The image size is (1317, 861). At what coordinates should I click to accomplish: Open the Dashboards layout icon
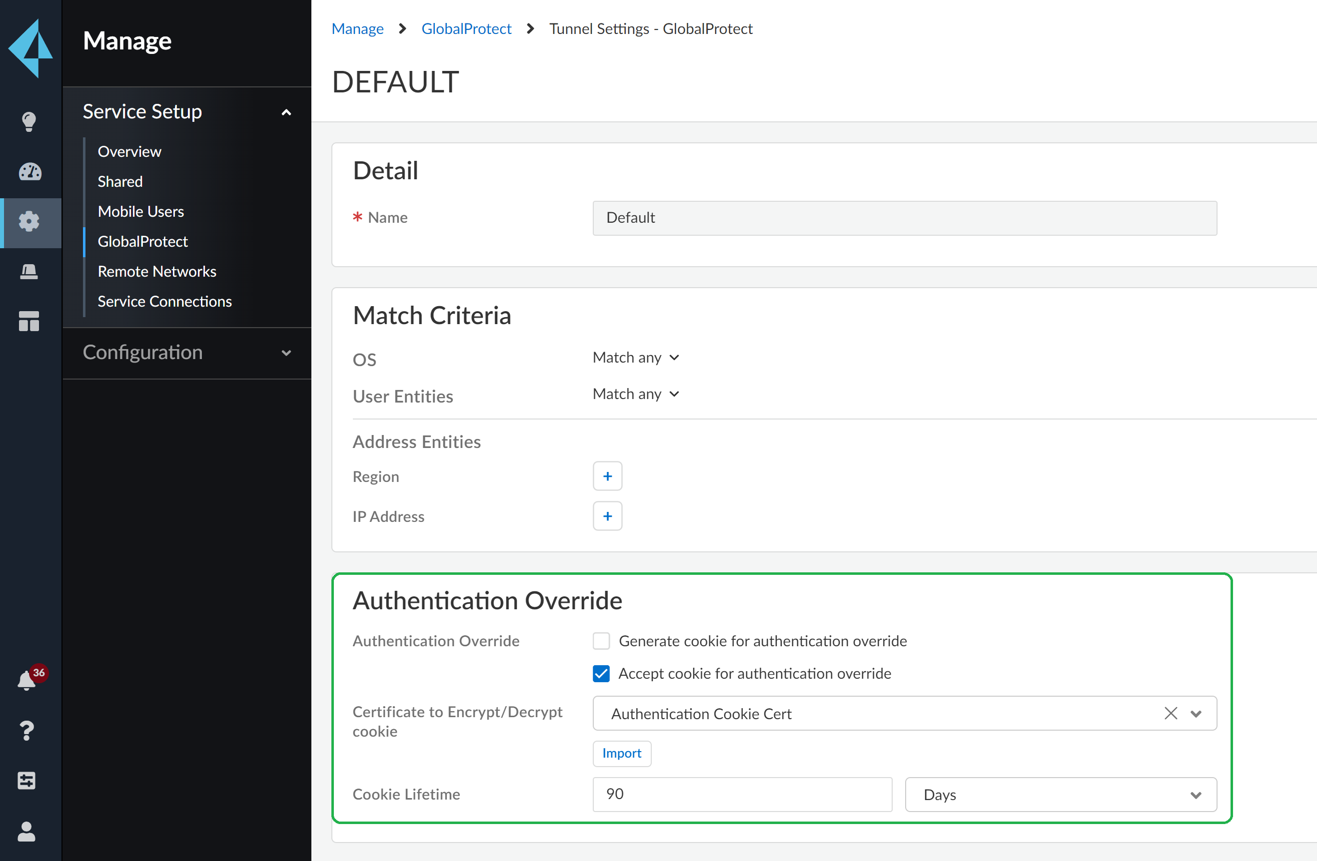(29, 321)
